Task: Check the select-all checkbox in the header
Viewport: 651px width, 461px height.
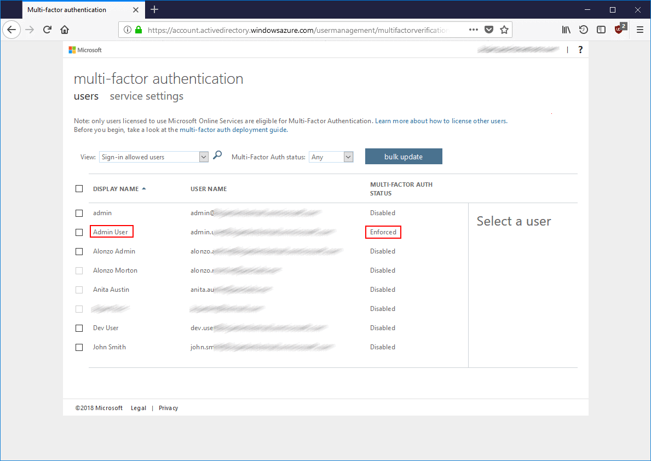Action: 79,188
